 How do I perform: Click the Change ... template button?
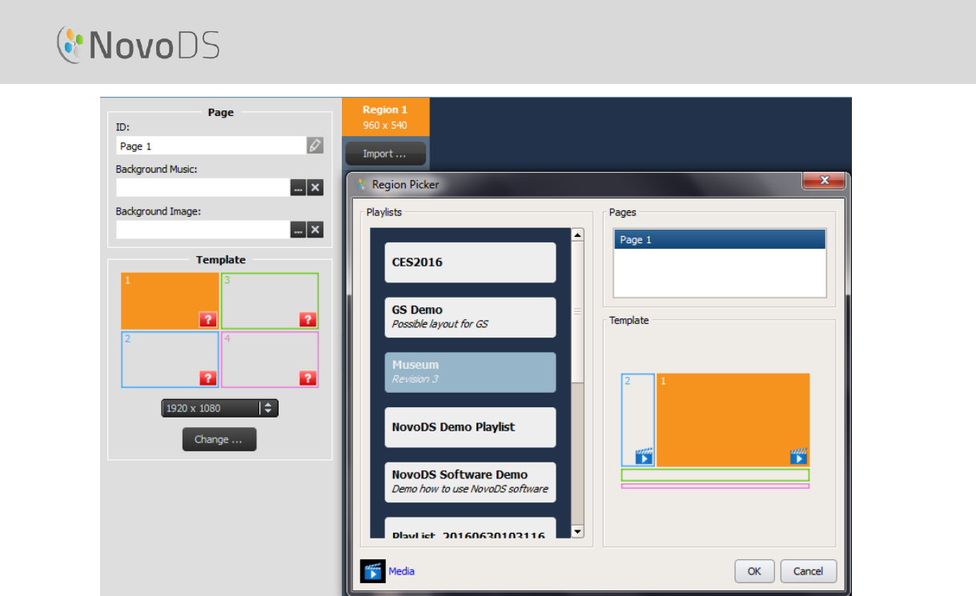point(219,439)
